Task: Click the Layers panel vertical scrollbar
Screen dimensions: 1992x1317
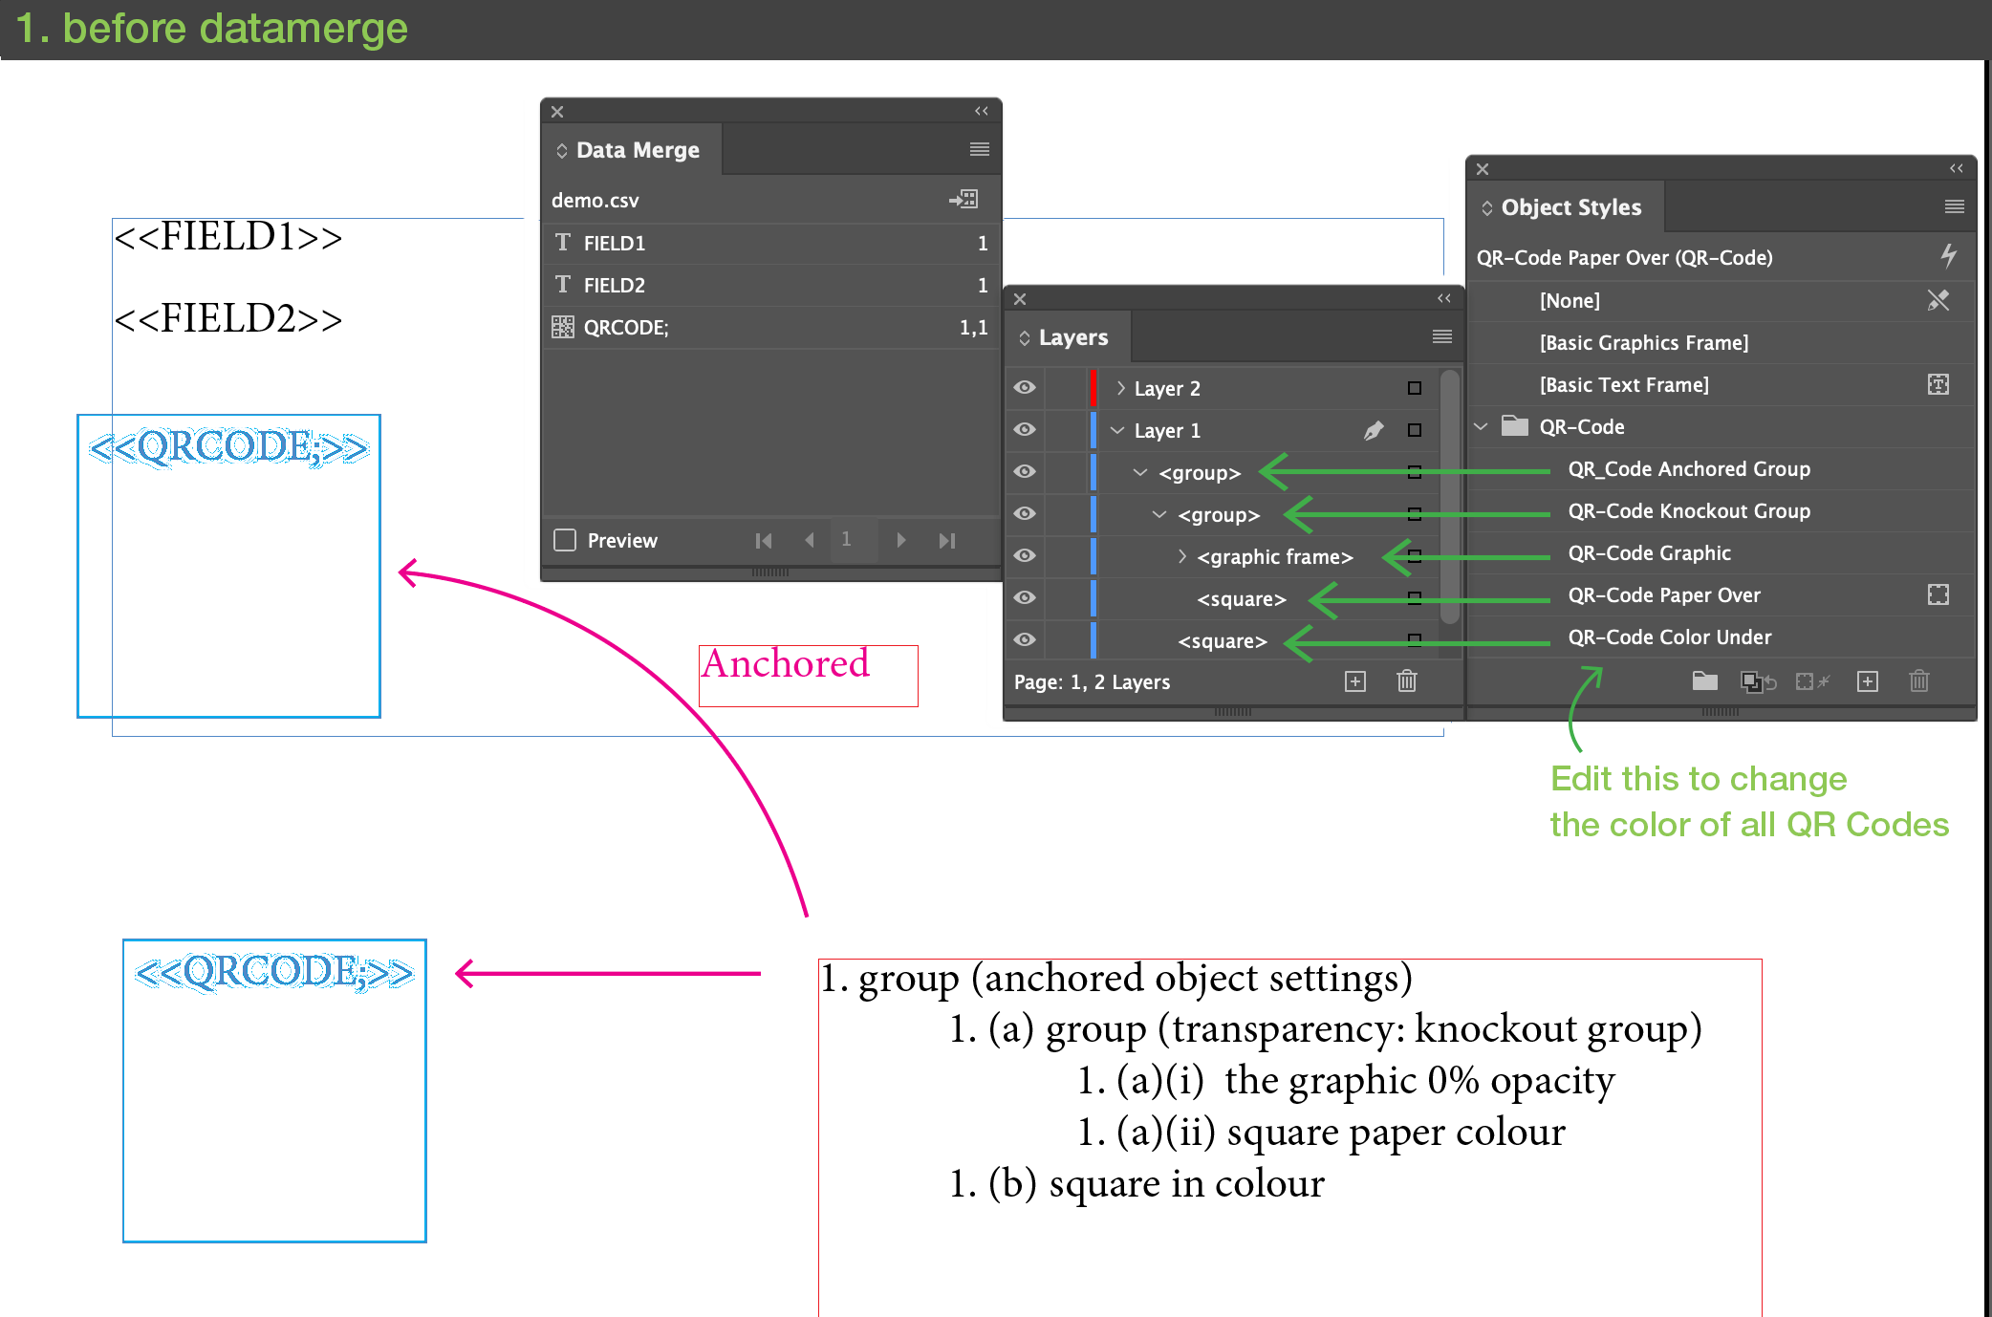Action: pyautogui.click(x=1450, y=497)
